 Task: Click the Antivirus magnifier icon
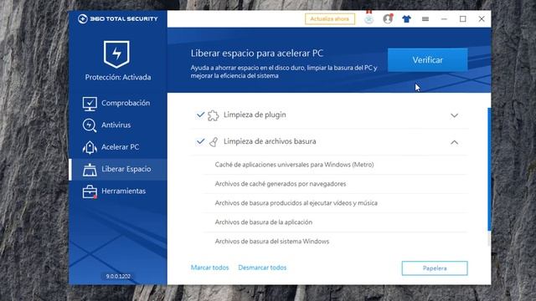click(90, 125)
